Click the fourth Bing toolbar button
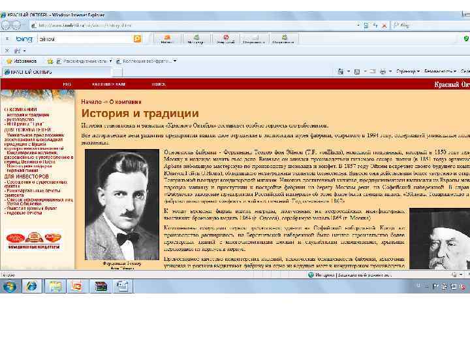 [x=254, y=39]
